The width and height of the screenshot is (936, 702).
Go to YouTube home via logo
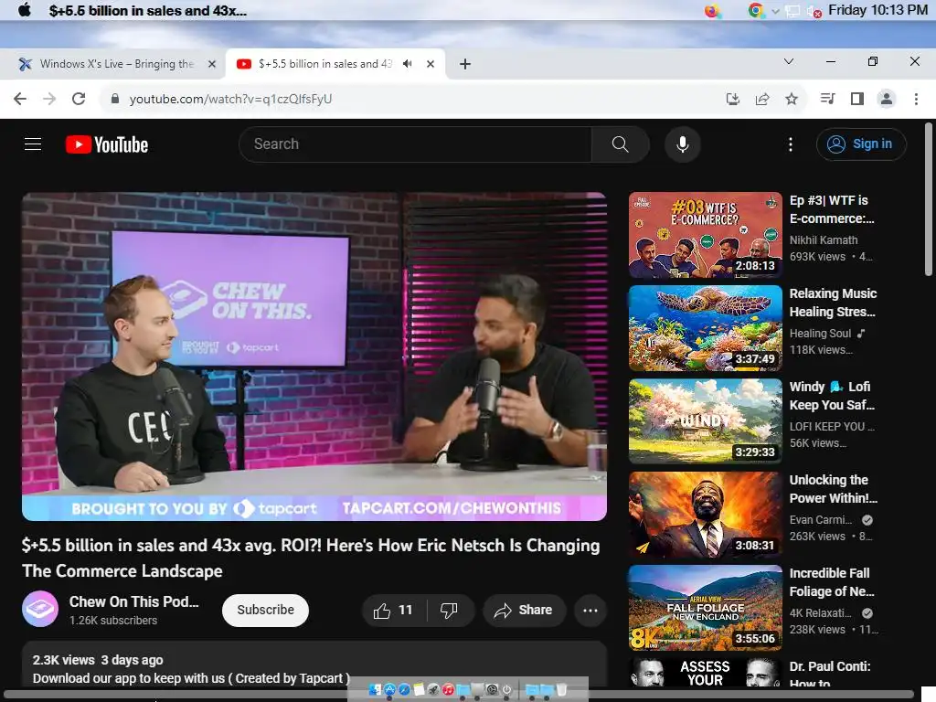click(107, 144)
